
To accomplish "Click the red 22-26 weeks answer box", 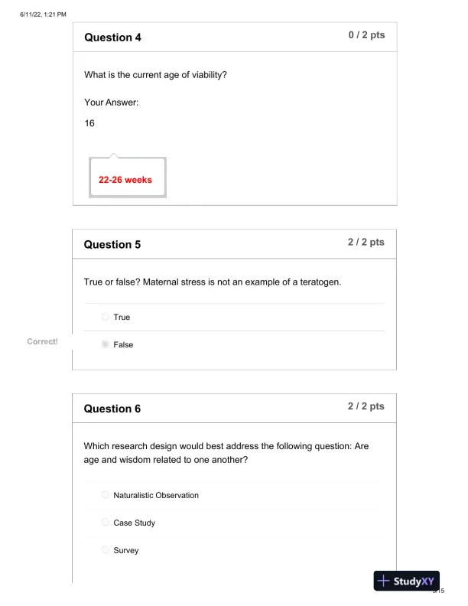I will point(126,180).
